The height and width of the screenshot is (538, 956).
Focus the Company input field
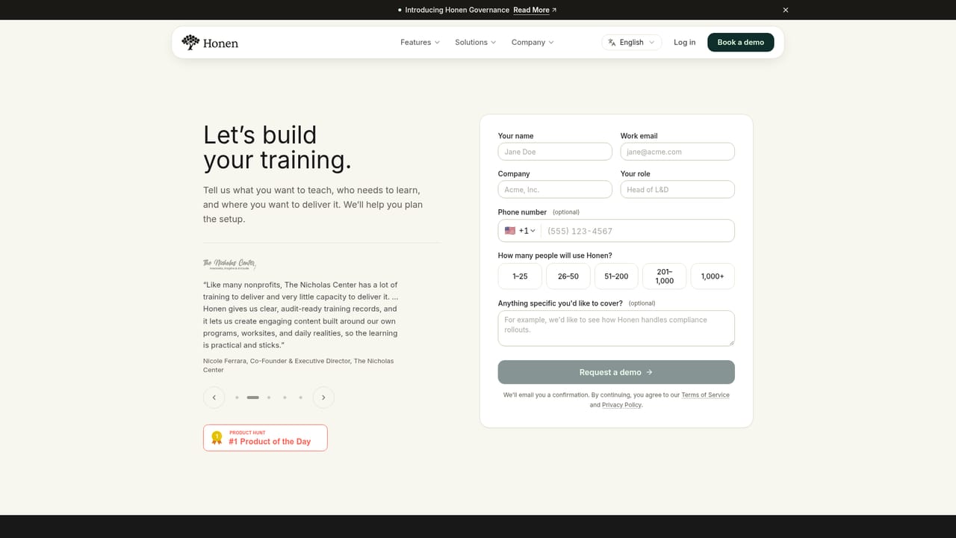(555, 189)
